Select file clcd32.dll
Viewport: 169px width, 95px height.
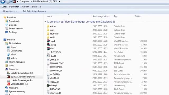coord(55,82)
